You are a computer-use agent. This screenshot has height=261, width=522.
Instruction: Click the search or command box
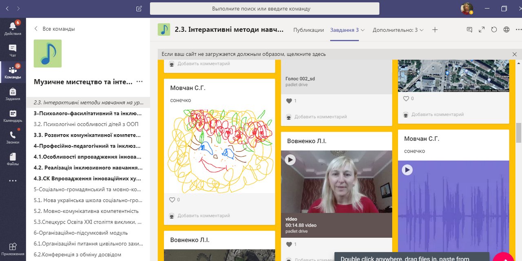coord(265,9)
